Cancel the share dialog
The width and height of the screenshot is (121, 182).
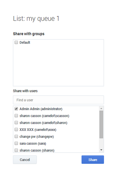point(25,160)
